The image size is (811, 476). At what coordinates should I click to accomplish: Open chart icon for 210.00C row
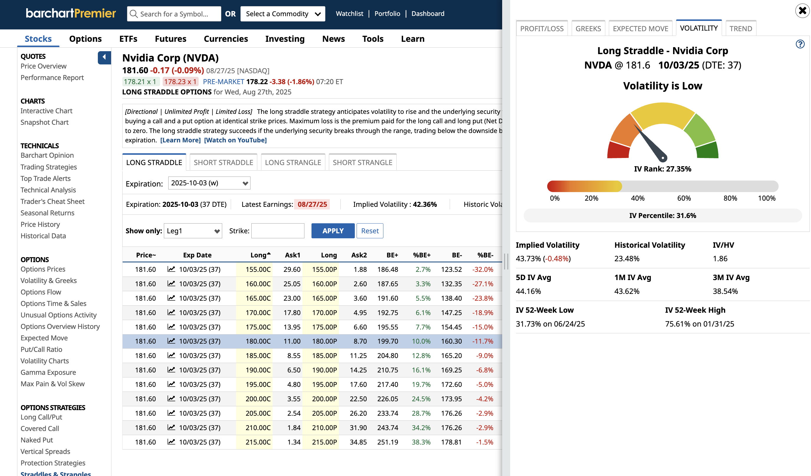[x=171, y=427]
